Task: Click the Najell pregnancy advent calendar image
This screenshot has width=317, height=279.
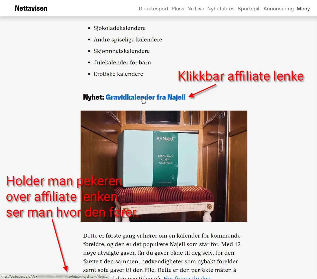Action: coord(164,166)
